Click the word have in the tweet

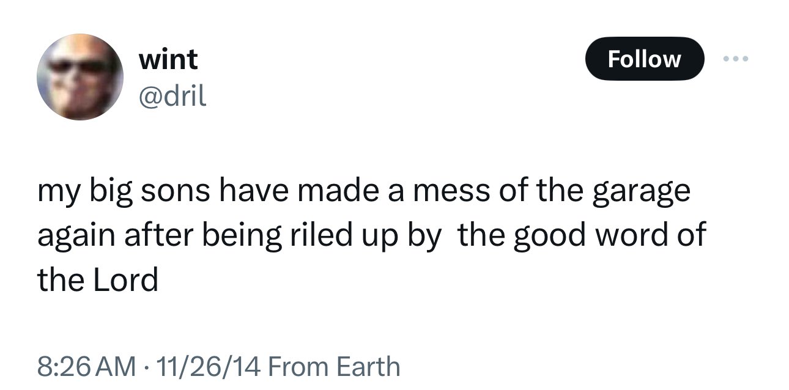(259, 193)
